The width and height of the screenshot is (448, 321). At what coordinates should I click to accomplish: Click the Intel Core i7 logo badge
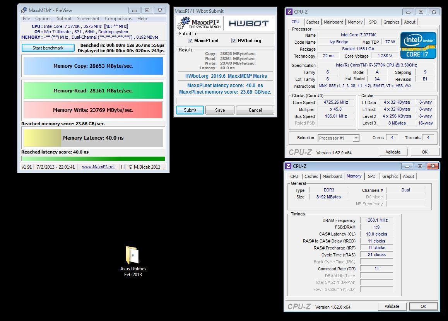pos(418,45)
